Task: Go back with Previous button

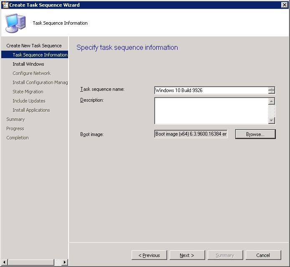Action: (149, 255)
